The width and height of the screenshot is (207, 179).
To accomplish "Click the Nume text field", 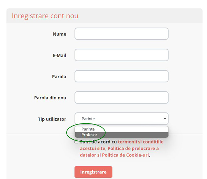I will [121, 34].
